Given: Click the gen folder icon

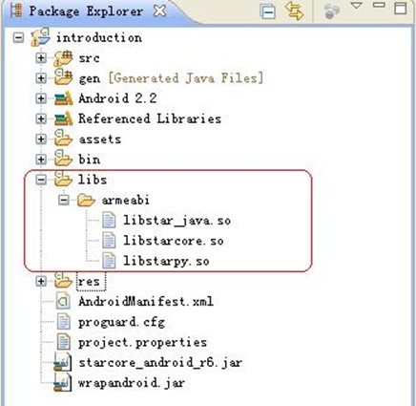Looking at the screenshot, I should pos(63,77).
